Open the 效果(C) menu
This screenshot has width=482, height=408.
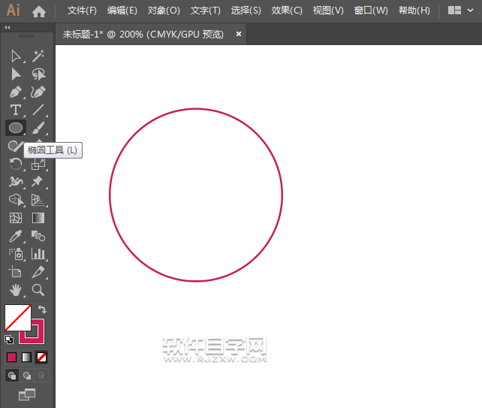(287, 11)
